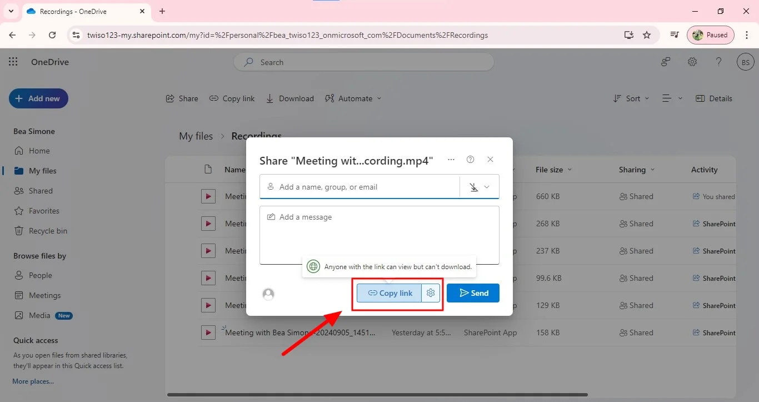Click the You shared activity entry
Screen dimensions: 759x402
[x=713, y=196]
